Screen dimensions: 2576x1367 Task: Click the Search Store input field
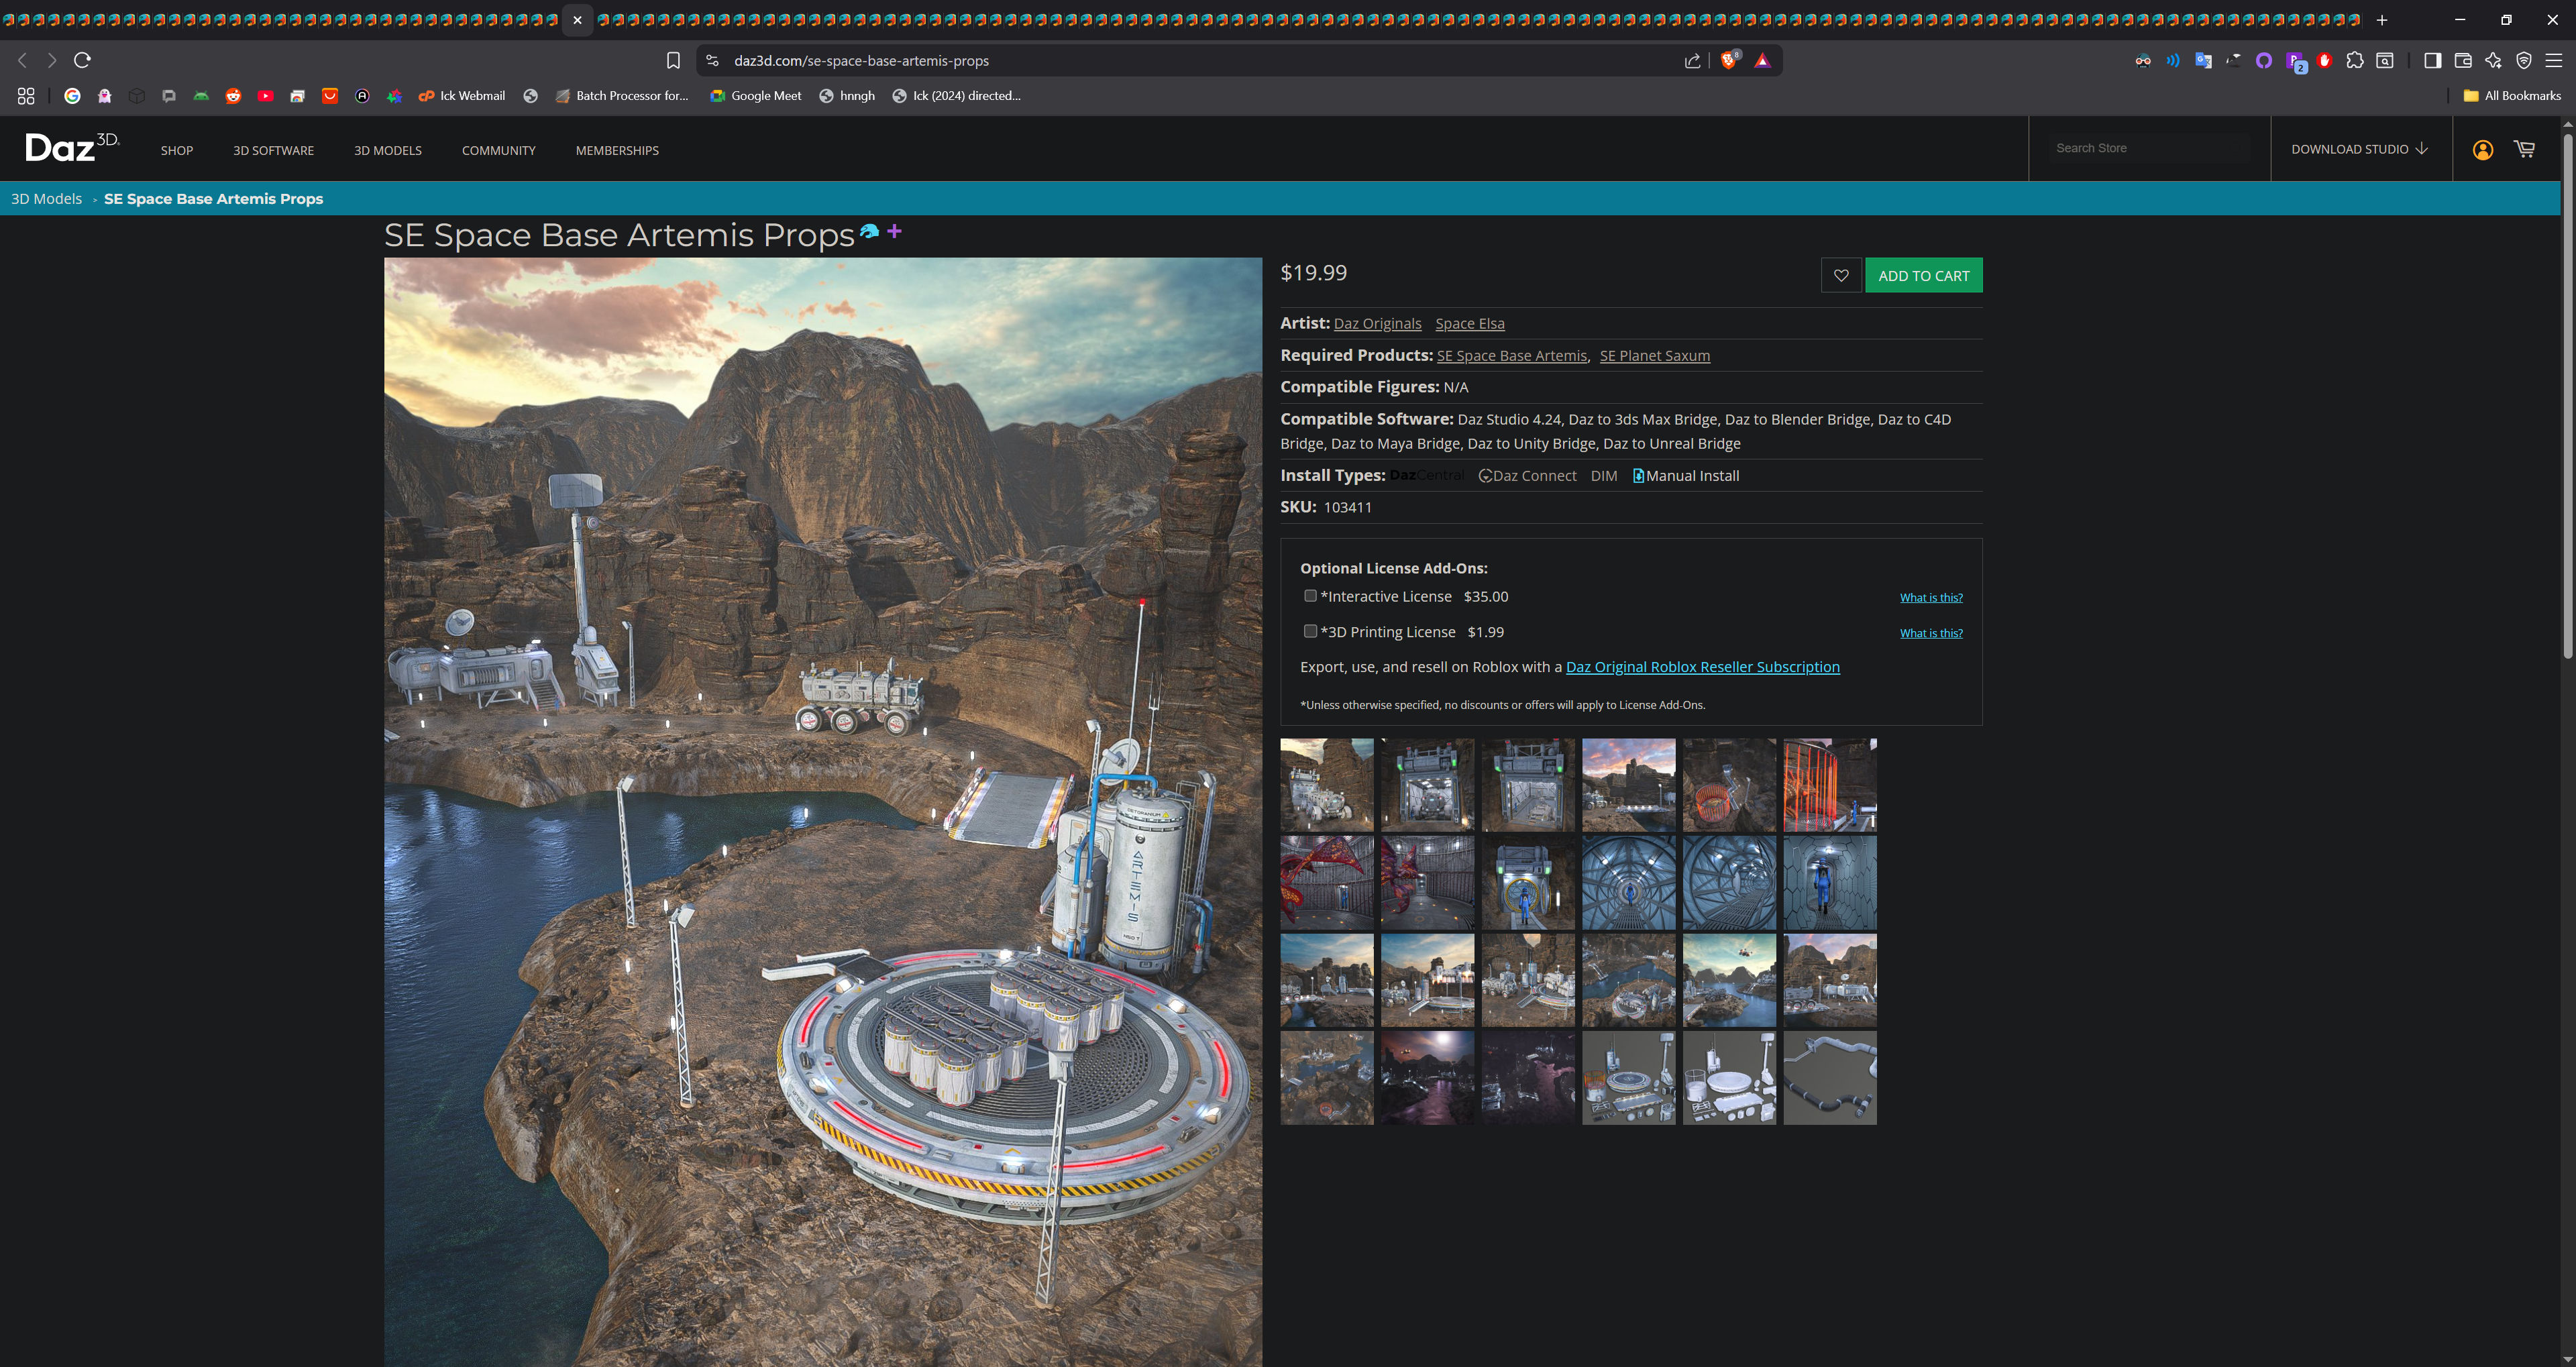2150,148
